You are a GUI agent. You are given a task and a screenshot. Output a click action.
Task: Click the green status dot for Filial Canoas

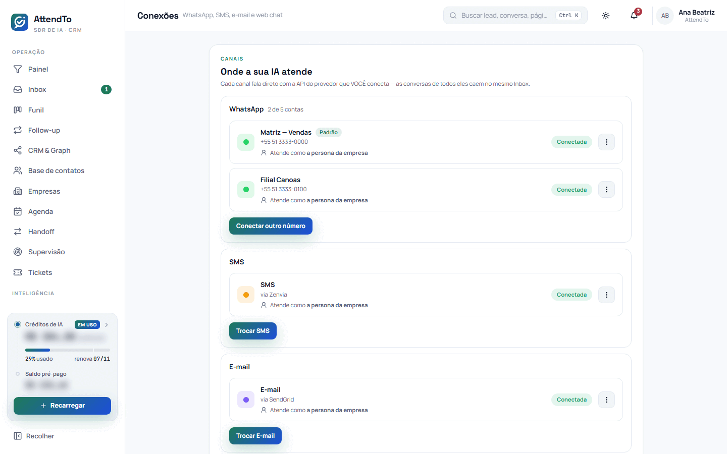246,190
